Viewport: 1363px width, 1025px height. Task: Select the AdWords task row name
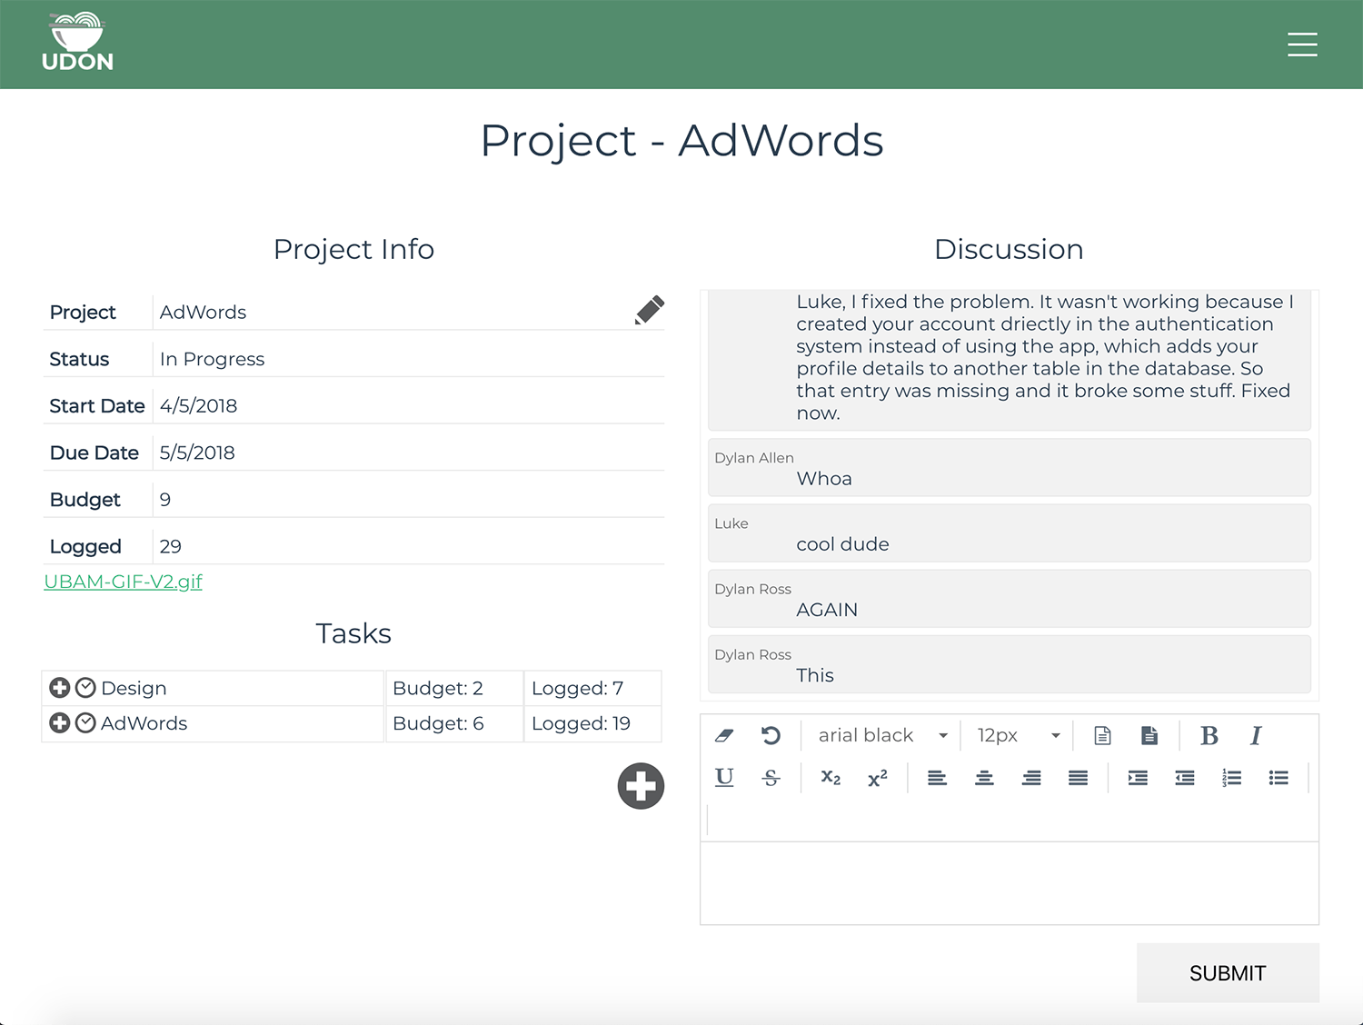pos(144,723)
